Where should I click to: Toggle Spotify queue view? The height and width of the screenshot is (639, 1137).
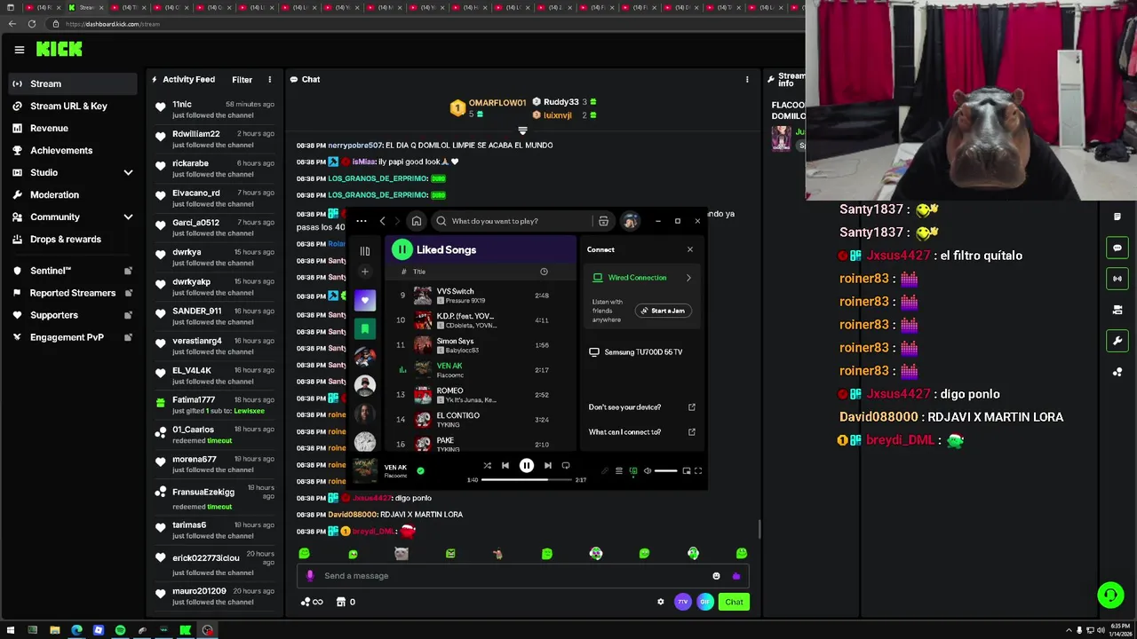(x=619, y=471)
